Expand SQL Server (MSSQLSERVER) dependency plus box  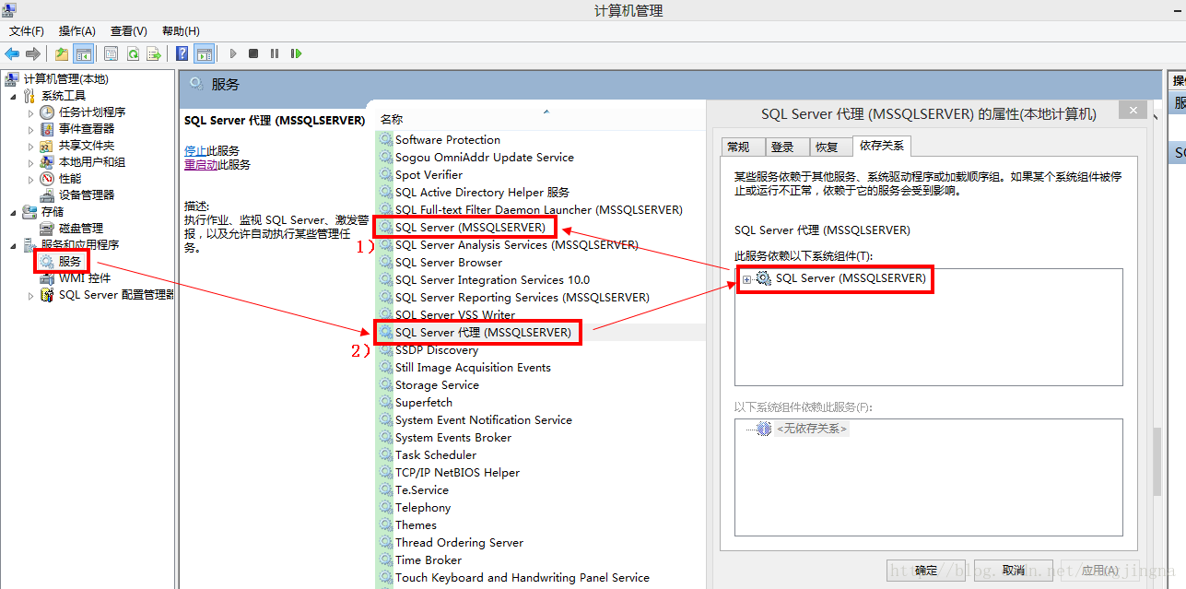pos(747,279)
